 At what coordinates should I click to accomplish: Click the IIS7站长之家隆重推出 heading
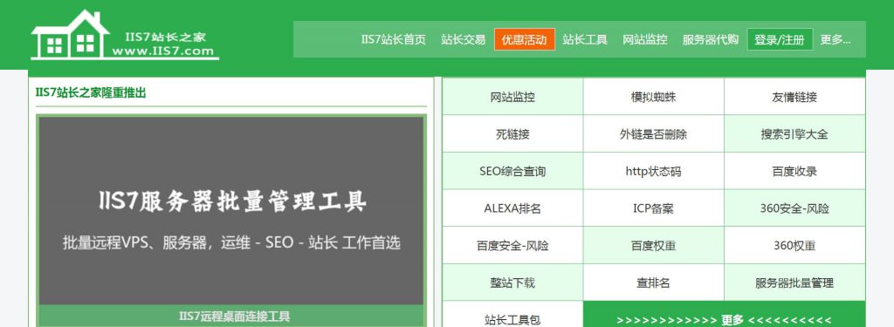91,92
